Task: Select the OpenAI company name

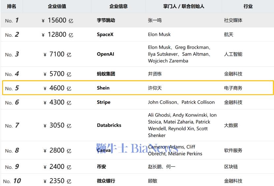Action: (x=106, y=54)
